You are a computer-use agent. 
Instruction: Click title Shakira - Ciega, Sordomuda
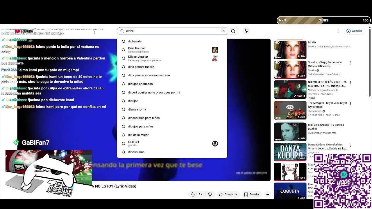[x=325, y=64]
